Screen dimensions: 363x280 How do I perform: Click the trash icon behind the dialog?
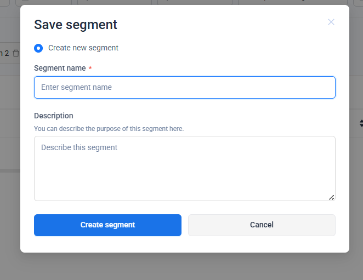point(15,53)
